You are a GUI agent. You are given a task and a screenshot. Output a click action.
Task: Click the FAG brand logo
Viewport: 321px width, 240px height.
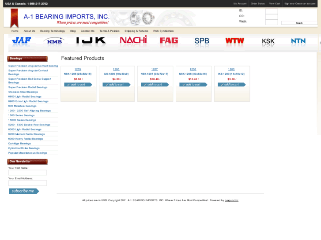[169, 41]
